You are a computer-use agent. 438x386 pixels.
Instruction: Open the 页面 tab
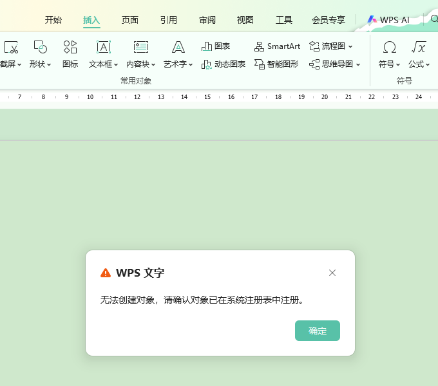pos(130,20)
